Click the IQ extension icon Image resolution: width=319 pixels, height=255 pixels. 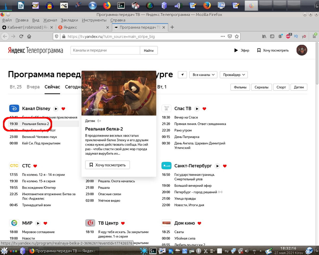[x=296, y=36]
